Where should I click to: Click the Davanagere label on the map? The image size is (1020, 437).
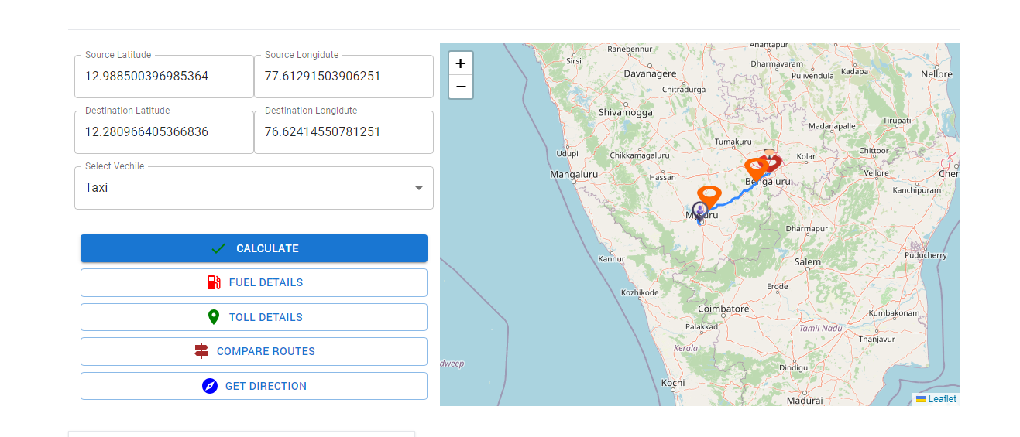tap(651, 74)
